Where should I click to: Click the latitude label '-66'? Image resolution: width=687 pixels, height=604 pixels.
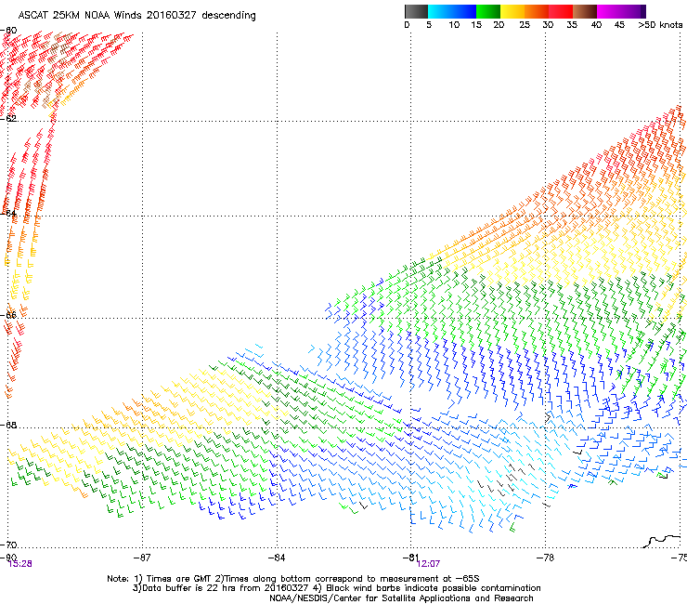tap(8, 315)
